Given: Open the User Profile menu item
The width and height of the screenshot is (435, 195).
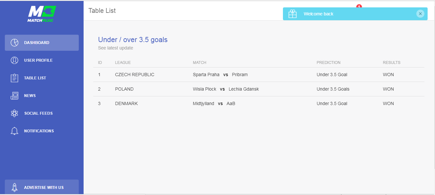Looking at the screenshot, I should pyautogui.click(x=42, y=60).
